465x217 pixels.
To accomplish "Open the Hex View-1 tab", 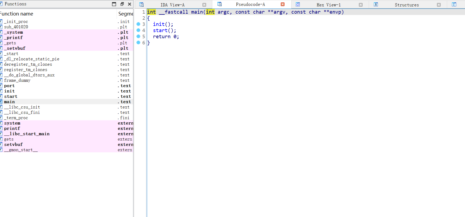I will [x=329, y=5].
